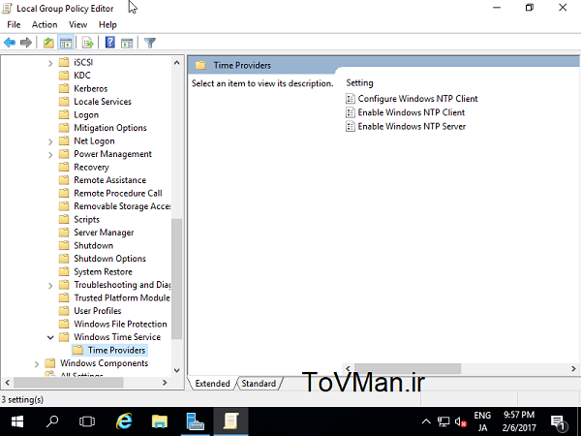Open the Help menu
Image resolution: width=581 pixels, height=436 pixels.
tap(107, 24)
